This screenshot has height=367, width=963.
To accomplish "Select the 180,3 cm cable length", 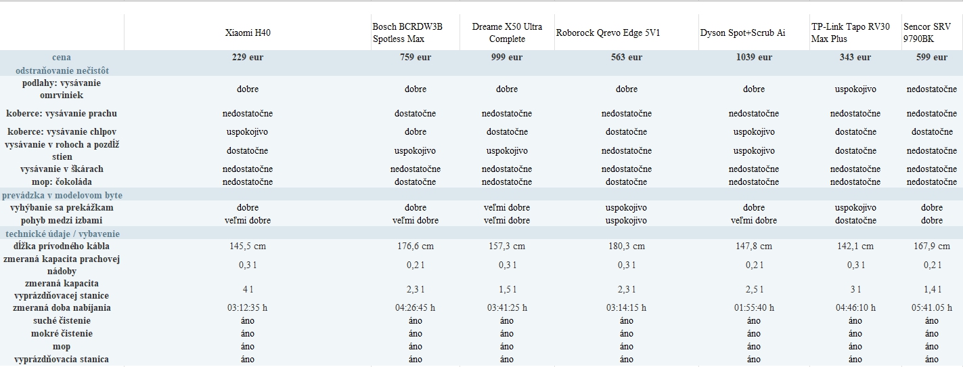I will point(627,246).
